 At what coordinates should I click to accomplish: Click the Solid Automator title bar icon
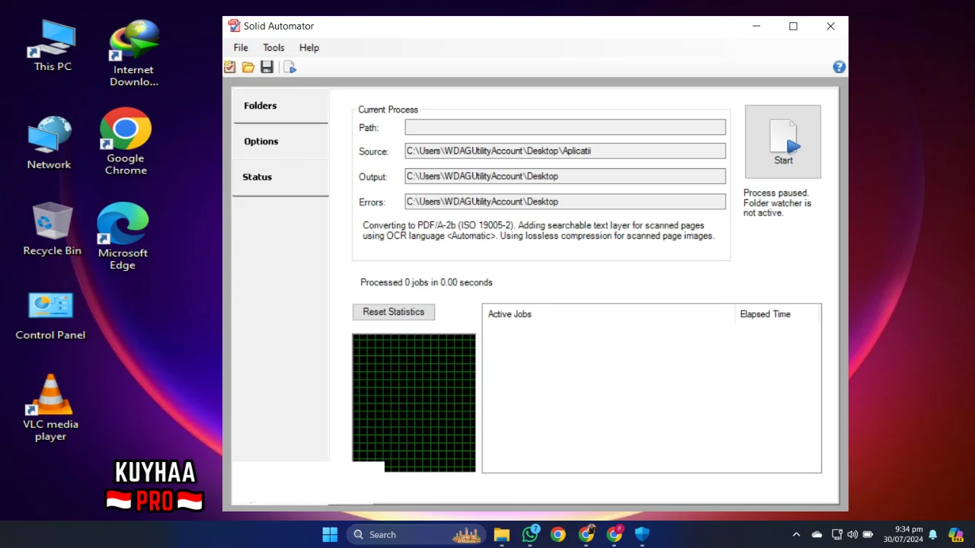[234, 26]
